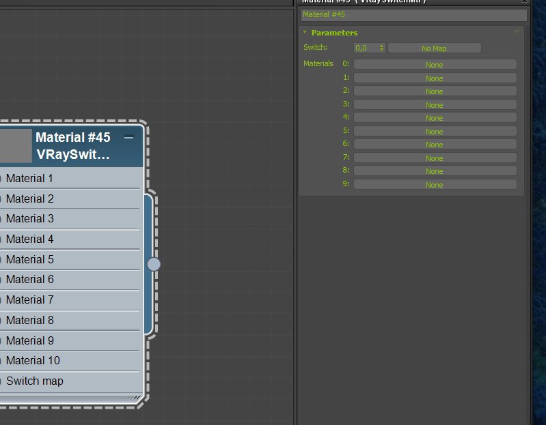Screen dimensions: 546x425
Task: Assign material to slot 7 None button
Action: 435,158
